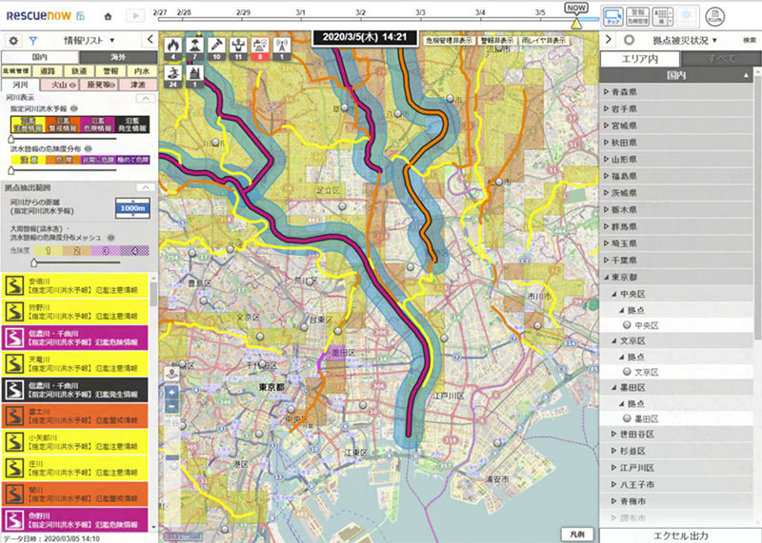Select danger level 3 swatch in 危険度
The height and width of the screenshot is (543, 762).
[106, 249]
